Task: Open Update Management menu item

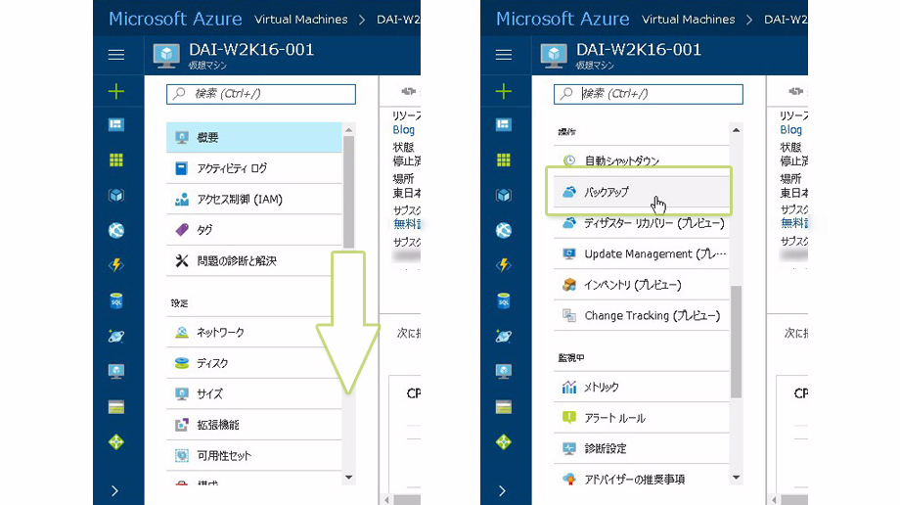Action: [x=642, y=253]
